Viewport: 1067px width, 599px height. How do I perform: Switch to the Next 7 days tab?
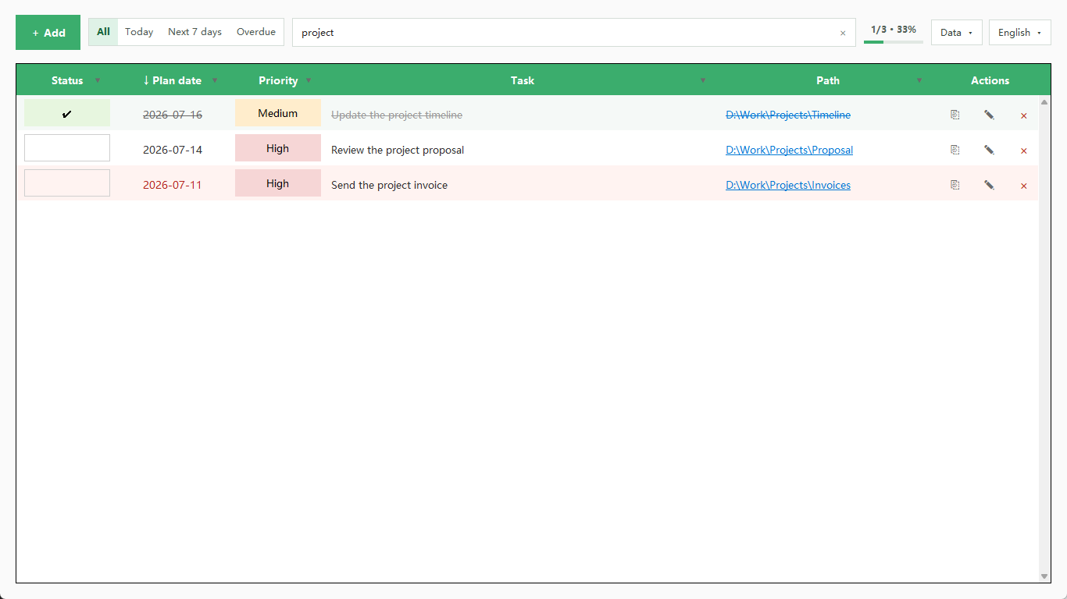(194, 32)
